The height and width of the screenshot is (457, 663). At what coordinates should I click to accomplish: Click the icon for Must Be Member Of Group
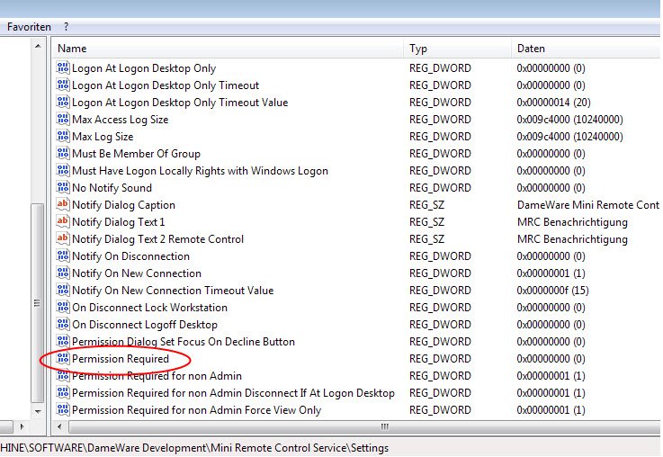pos(63,154)
